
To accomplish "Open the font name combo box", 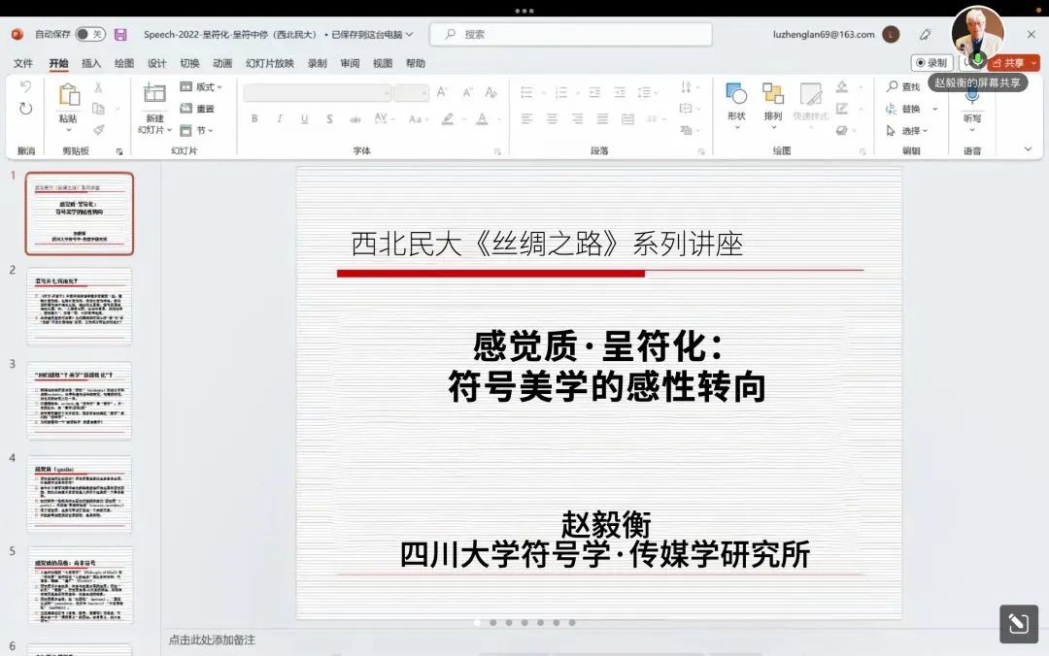I will (317, 93).
